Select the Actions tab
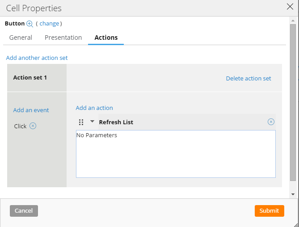The height and width of the screenshot is (227, 299). [106, 38]
